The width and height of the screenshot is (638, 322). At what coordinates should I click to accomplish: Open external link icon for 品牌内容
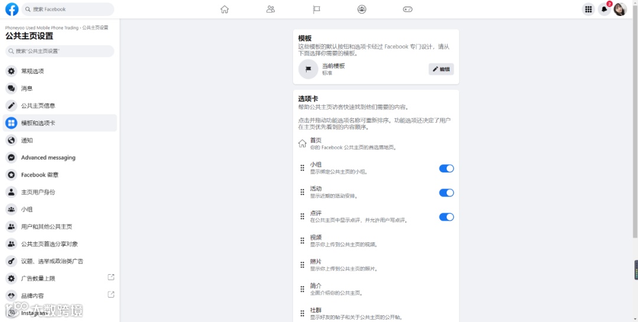(110, 294)
